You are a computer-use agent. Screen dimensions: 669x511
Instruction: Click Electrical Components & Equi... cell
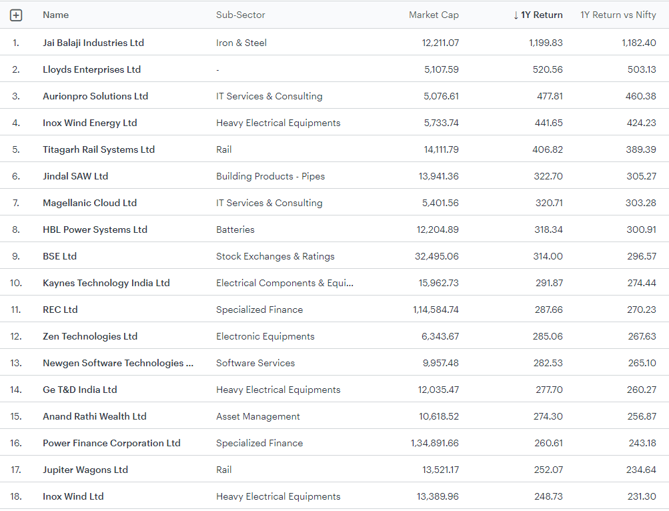pos(285,283)
